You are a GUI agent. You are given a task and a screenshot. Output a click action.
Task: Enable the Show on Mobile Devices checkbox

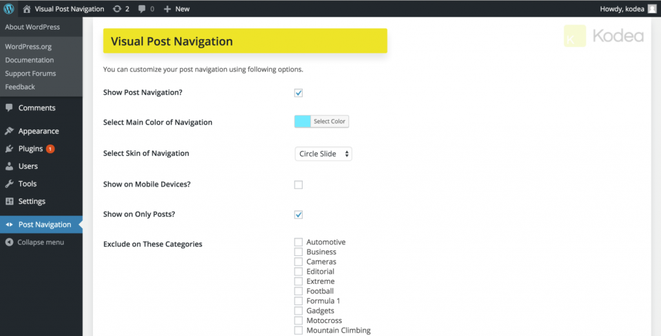[x=298, y=185]
